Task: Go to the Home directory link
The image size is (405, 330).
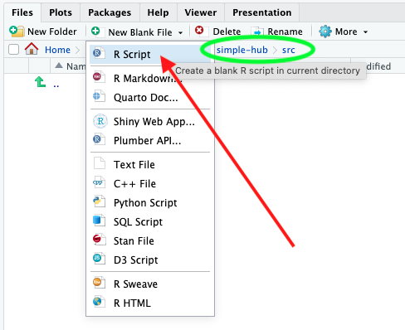Action: [x=57, y=50]
